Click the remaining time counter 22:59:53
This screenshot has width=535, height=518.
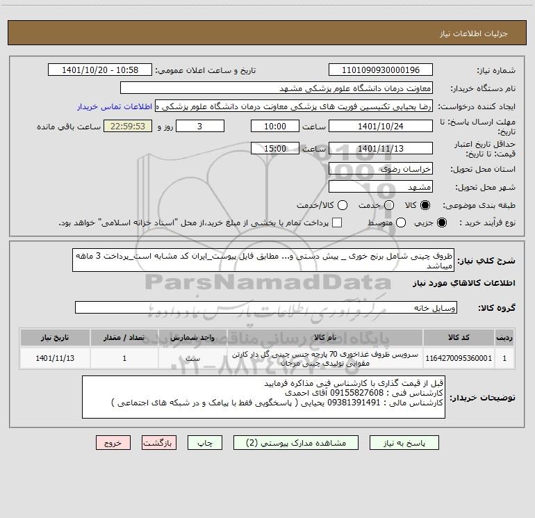(128, 126)
